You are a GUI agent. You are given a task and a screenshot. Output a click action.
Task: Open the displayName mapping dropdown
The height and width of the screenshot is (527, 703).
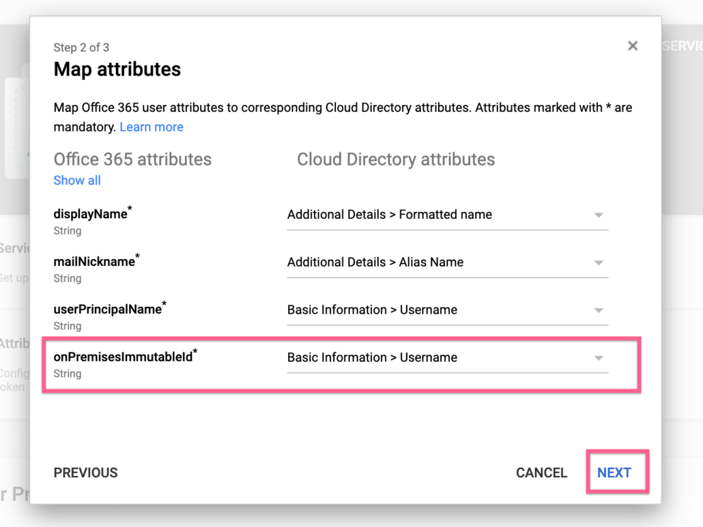[x=448, y=215]
